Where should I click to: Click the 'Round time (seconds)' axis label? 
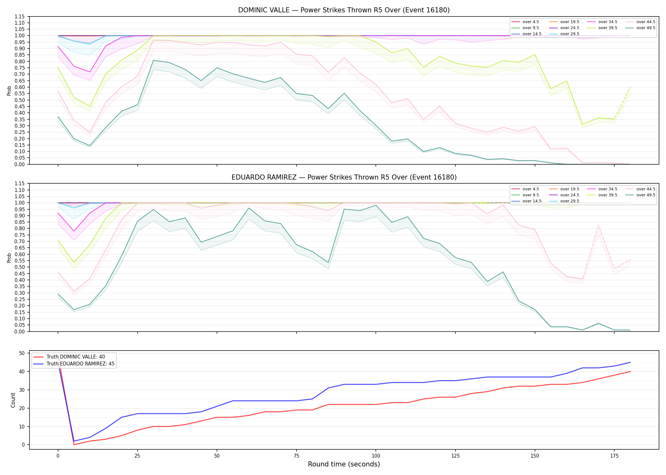(x=344, y=464)
